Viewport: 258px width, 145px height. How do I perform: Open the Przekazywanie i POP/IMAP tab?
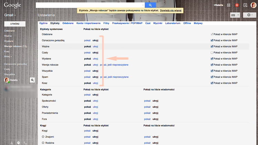(127, 23)
